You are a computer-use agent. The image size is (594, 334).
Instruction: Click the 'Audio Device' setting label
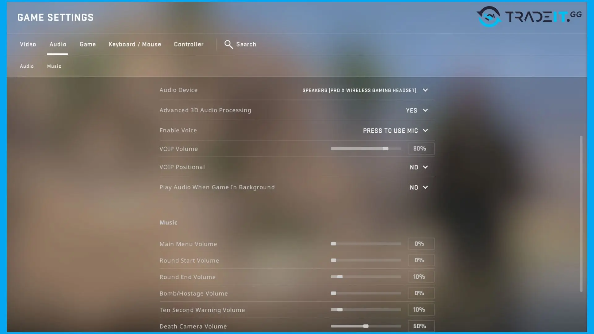(179, 90)
